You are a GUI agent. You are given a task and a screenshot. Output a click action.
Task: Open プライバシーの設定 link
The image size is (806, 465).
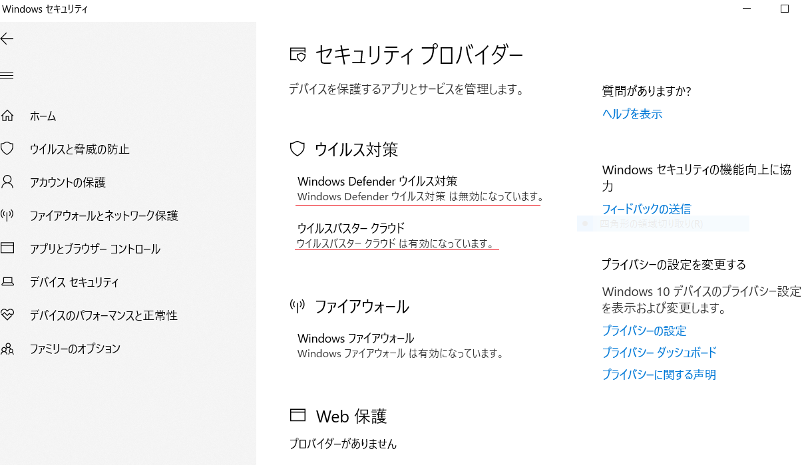tap(644, 331)
